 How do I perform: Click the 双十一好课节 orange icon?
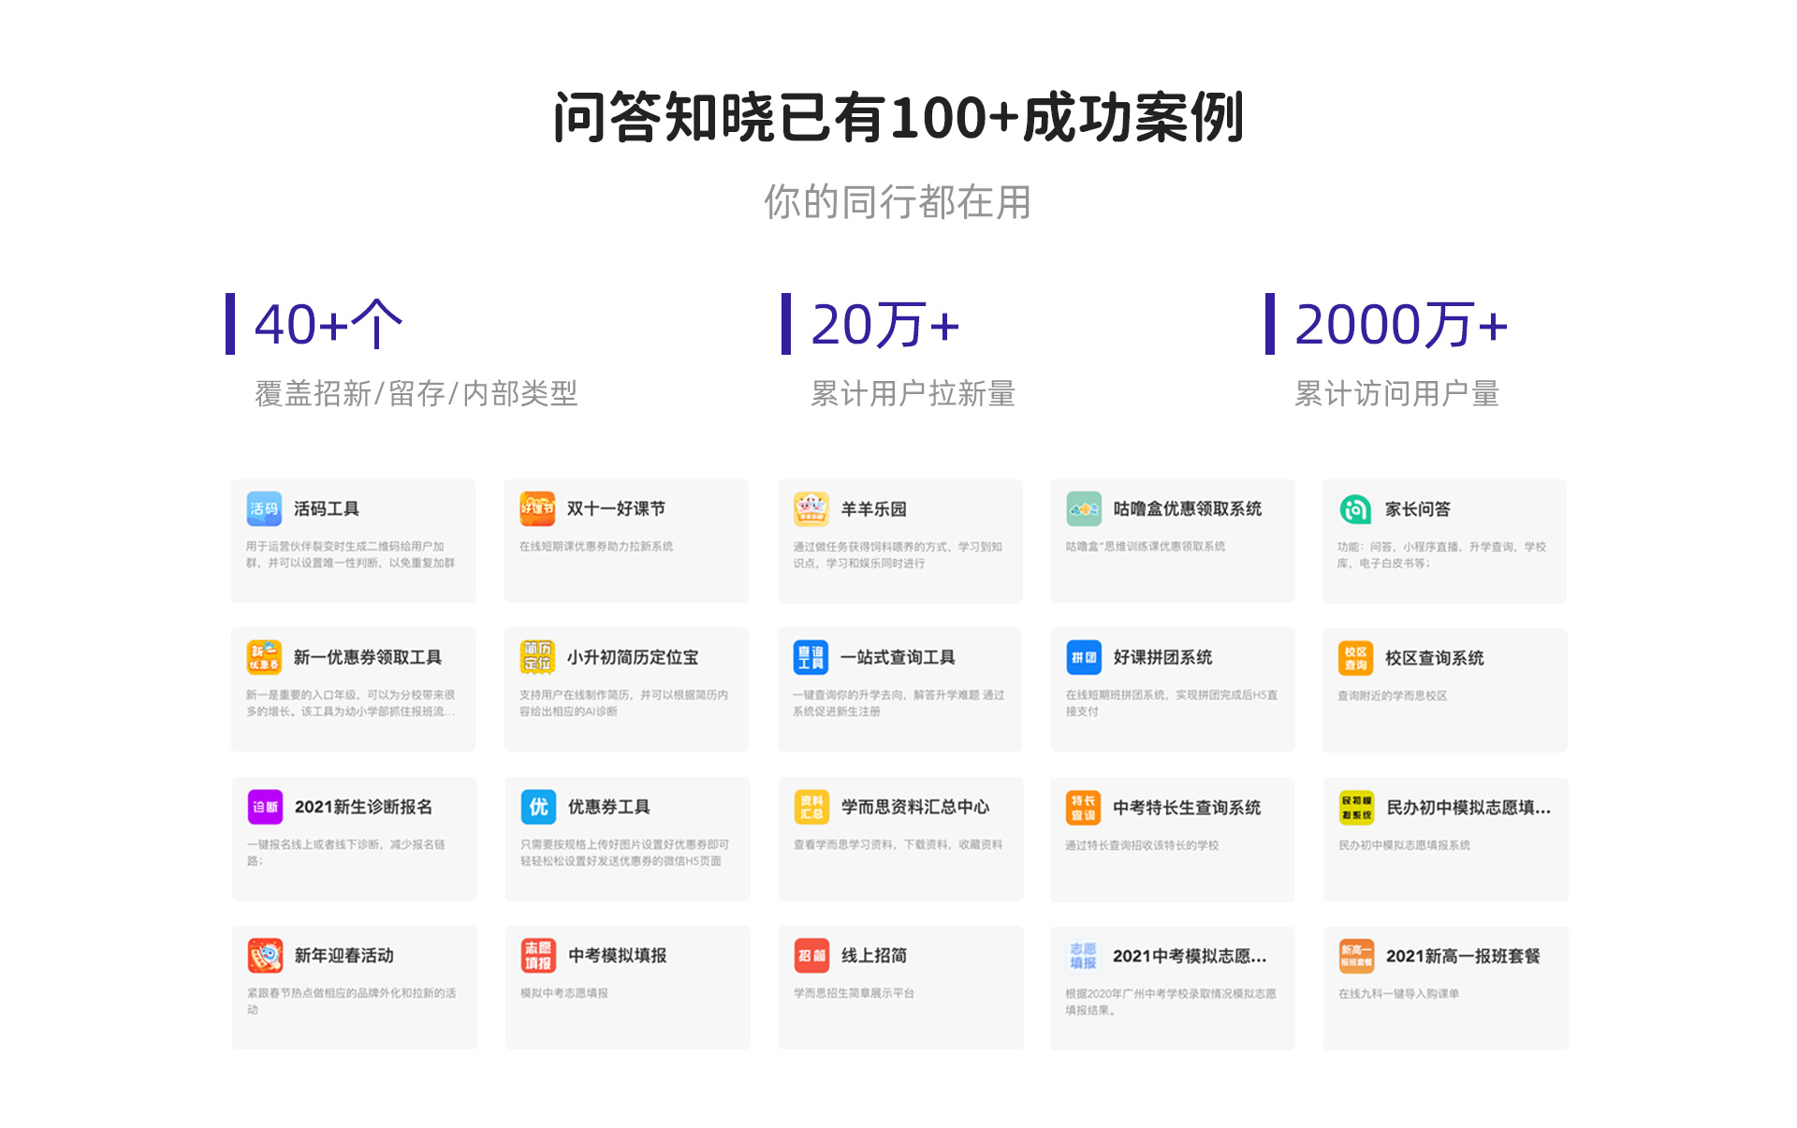click(537, 508)
